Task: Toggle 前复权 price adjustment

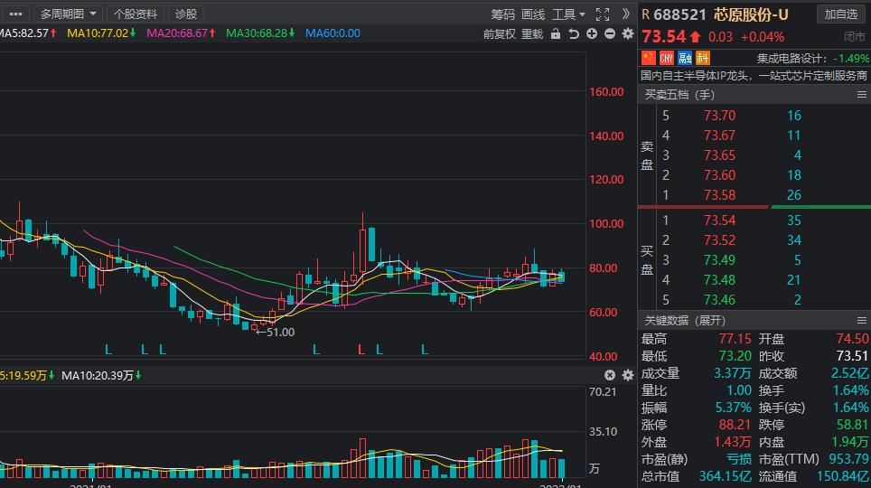Action: [500, 33]
